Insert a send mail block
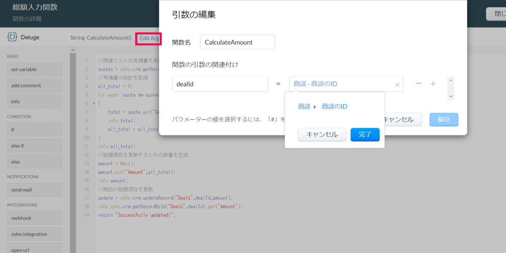Viewport: 506px width, 253px height. (34, 190)
